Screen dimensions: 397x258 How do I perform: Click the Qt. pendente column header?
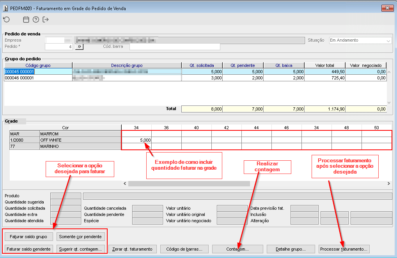click(x=243, y=65)
